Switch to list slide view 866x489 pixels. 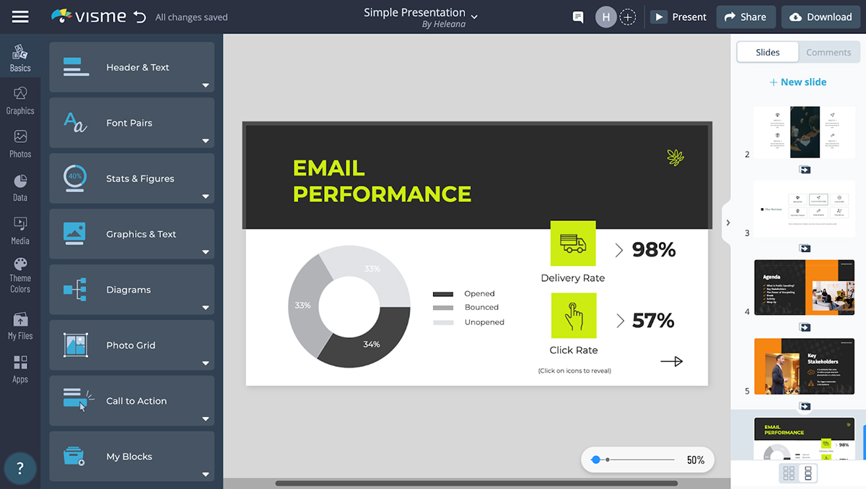coord(808,474)
